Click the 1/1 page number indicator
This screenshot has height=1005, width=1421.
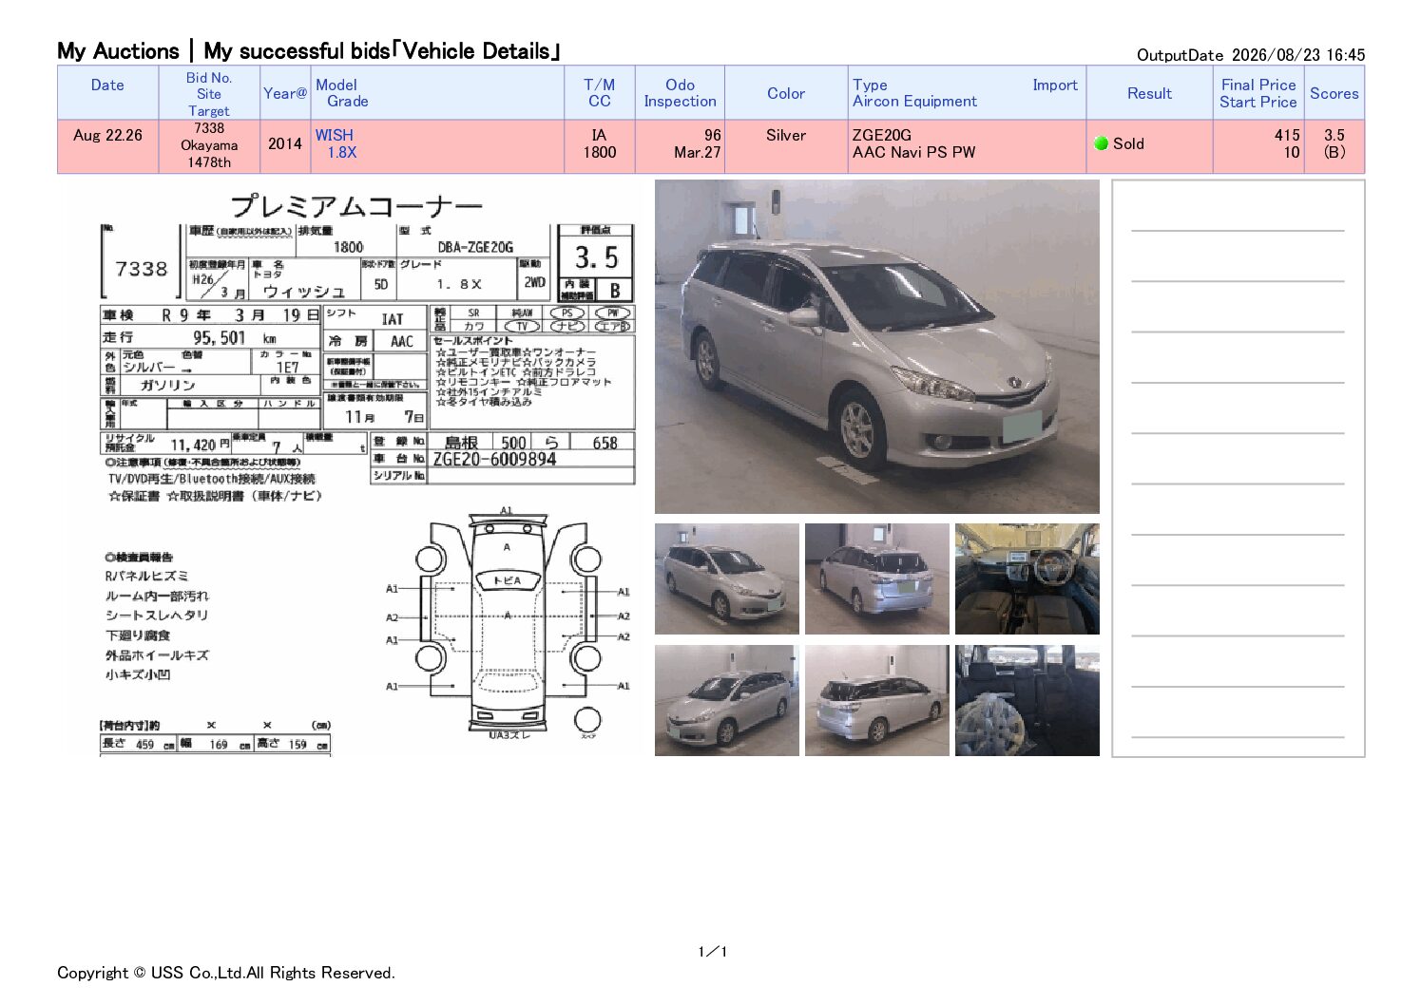point(712,952)
